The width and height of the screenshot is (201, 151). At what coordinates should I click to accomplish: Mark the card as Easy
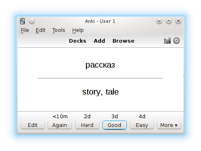[x=142, y=125]
